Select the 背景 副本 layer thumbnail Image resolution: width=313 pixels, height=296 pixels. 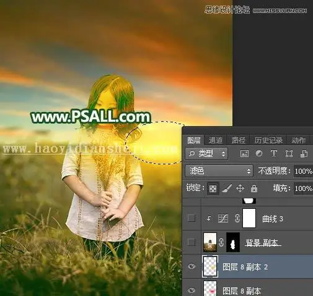tap(210, 242)
